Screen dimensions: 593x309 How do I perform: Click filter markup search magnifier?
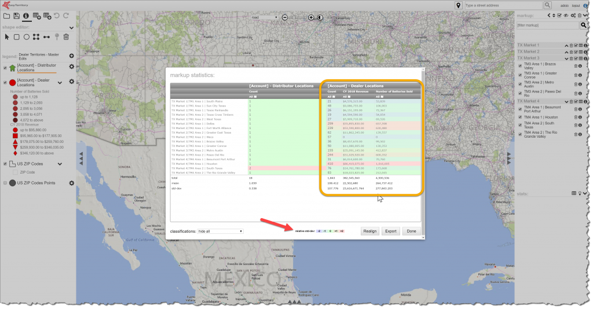[584, 25]
